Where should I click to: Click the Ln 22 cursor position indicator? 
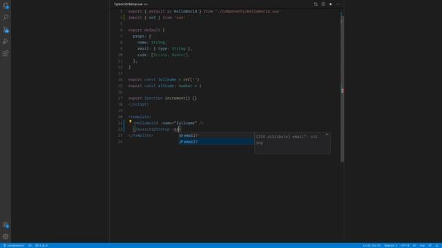click(x=372, y=245)
